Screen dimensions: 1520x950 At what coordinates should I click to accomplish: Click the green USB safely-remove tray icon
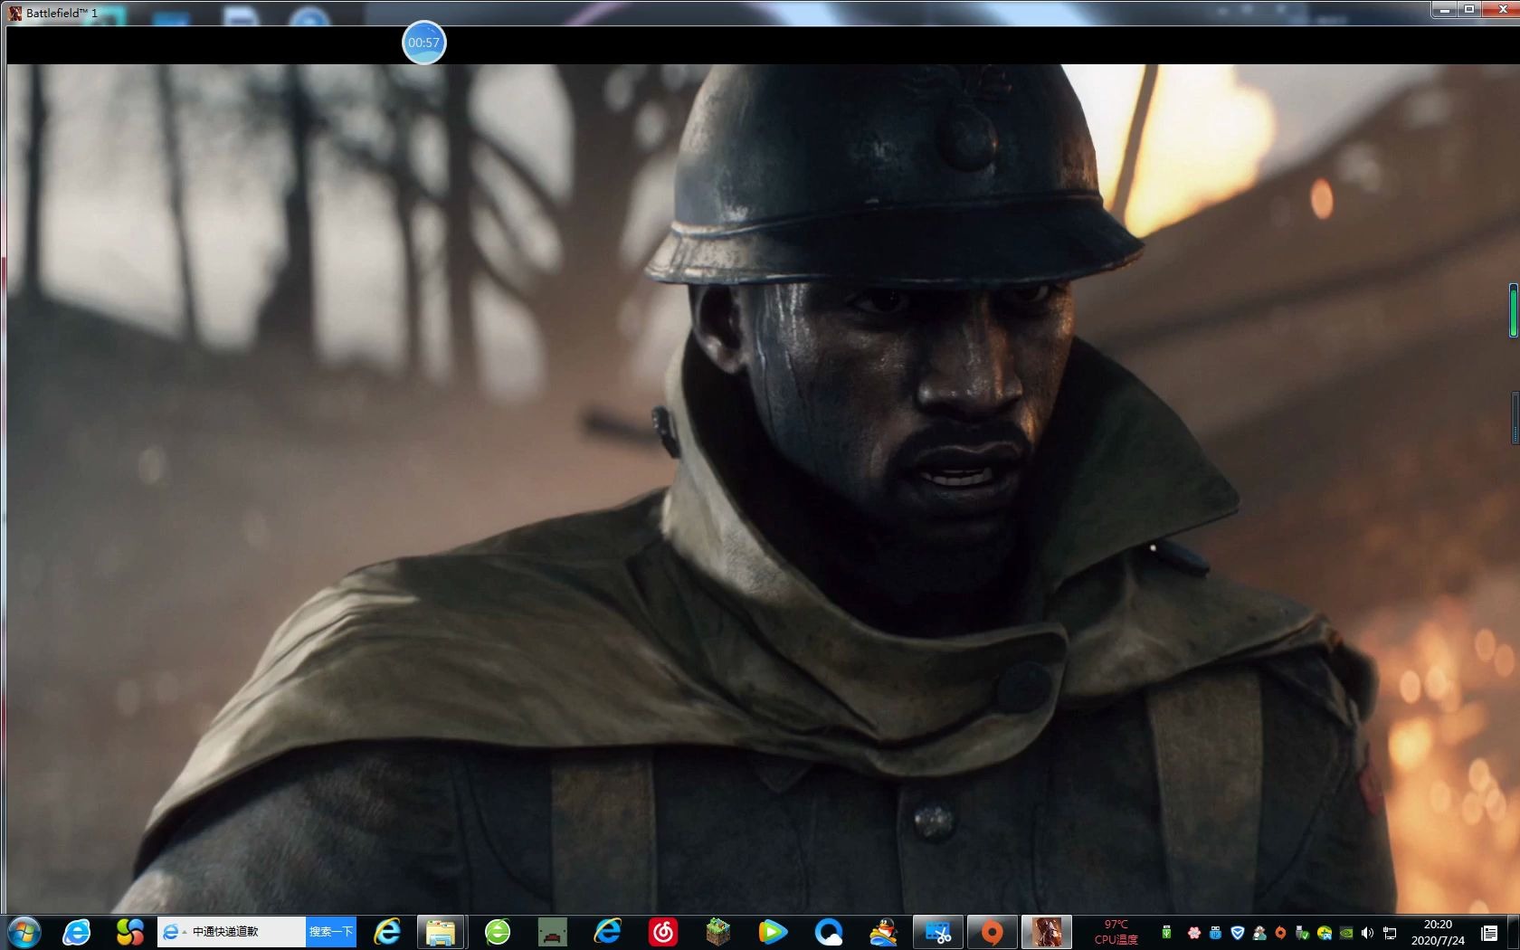point(1166,932)
